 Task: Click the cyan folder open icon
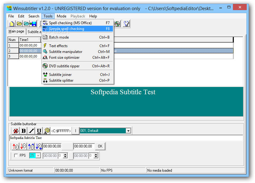26,24
